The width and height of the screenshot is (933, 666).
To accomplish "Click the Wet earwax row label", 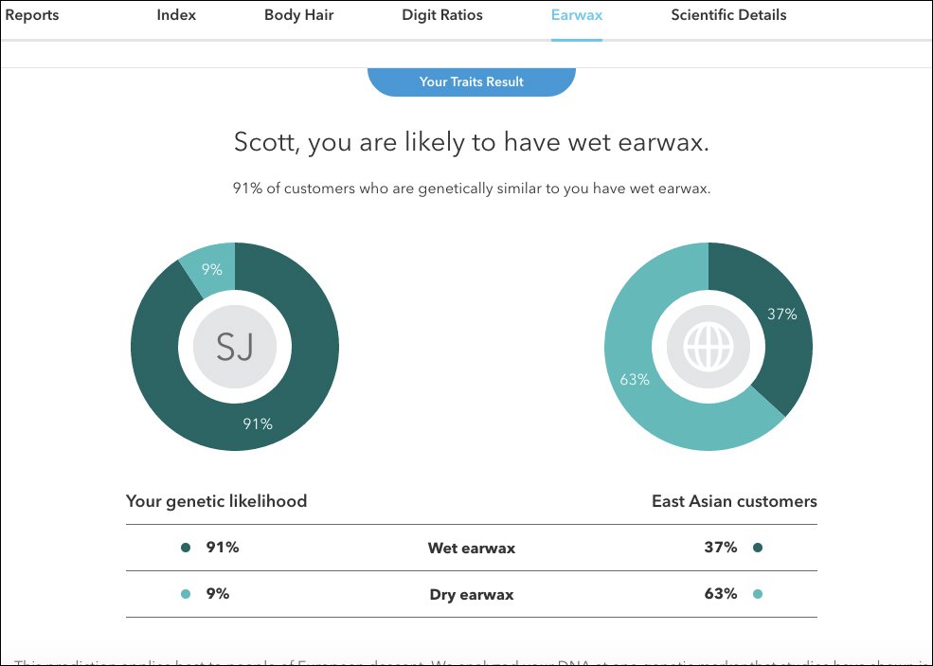I will tap(472, 549).
